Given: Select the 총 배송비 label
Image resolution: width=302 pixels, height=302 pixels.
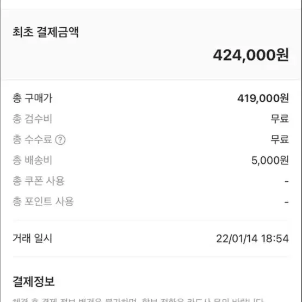Looking at the screenshot, I should point(32,160).
